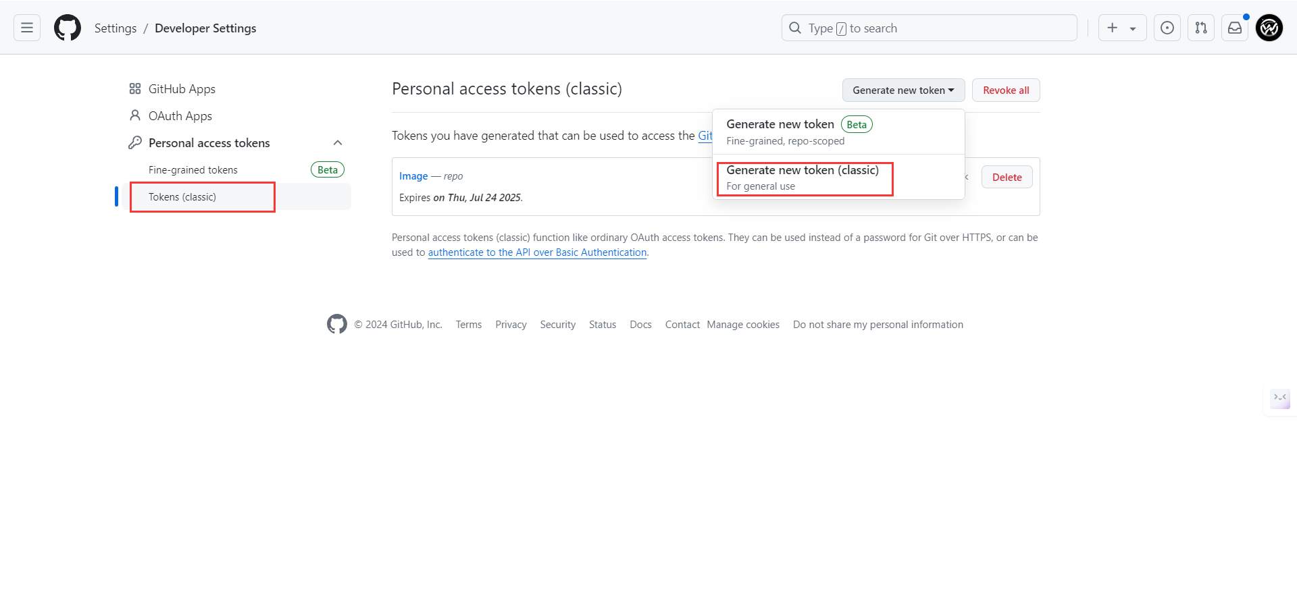Image resolution: width=1297 pixels, height=594 pixels.
Task: Open the issues icon in header
Action: (1167, 28)
